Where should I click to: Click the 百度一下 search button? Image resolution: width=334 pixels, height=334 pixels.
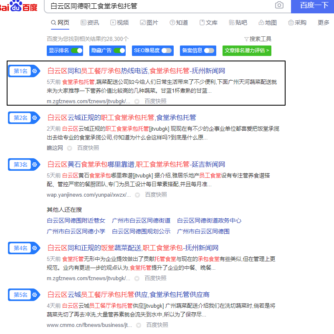point(312,6)
